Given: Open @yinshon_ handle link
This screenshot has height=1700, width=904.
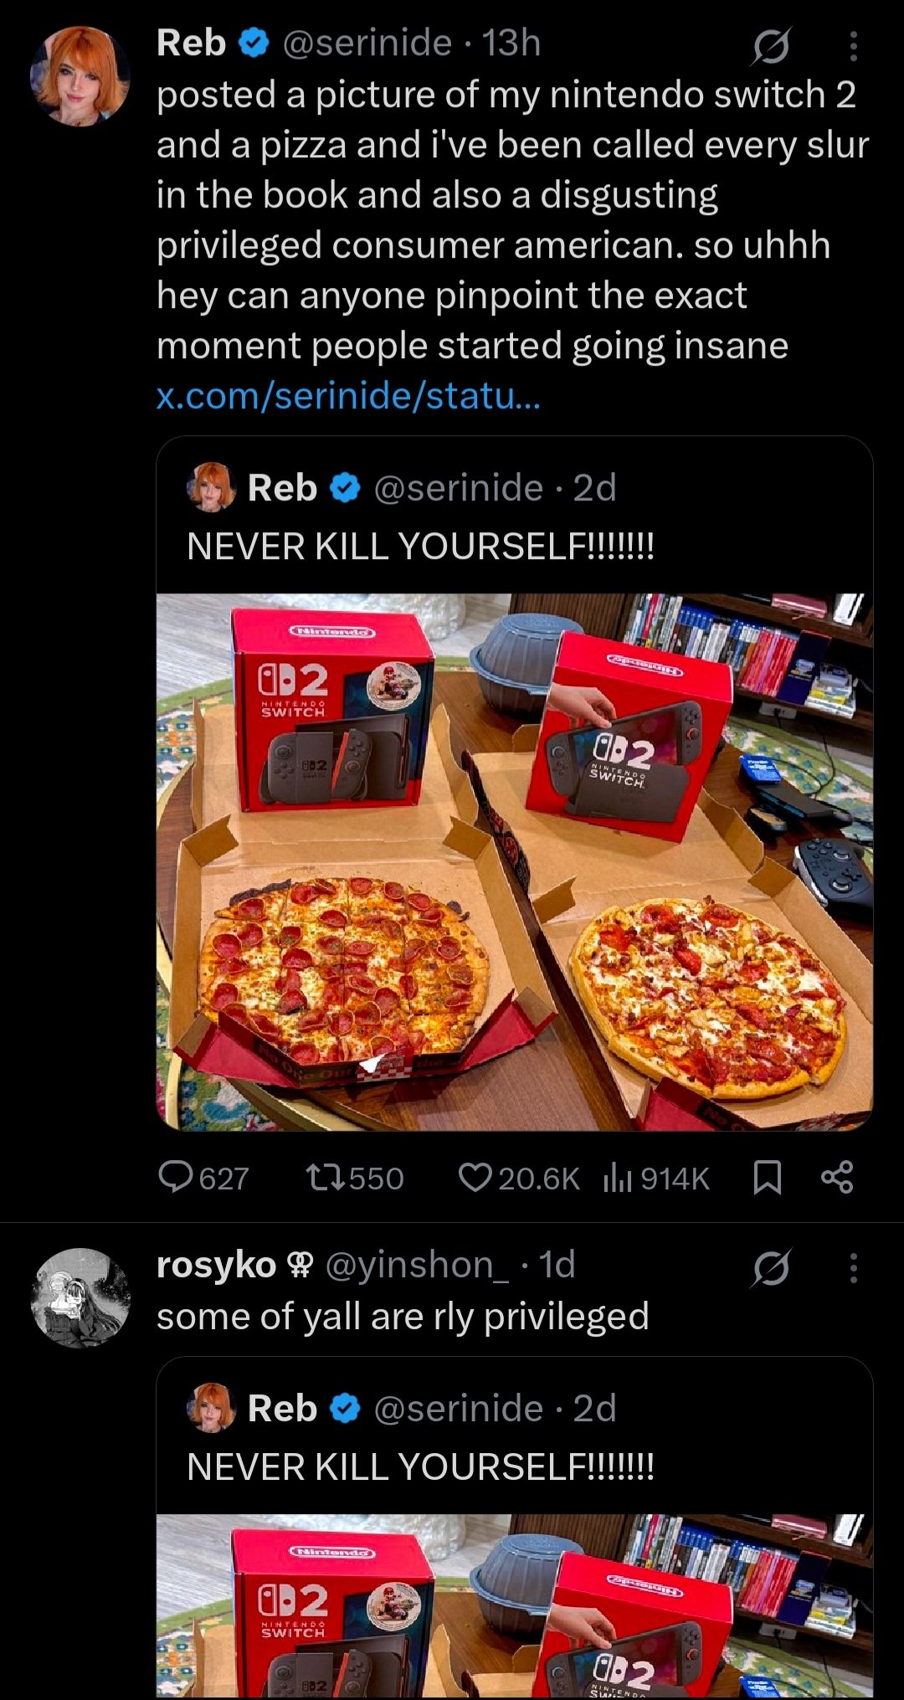Looking at the screenshot, I should 416,1265.
